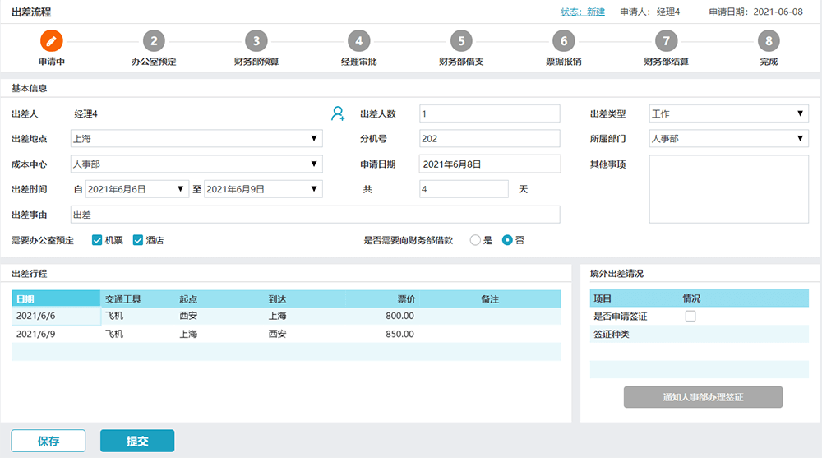Open the start date dropdown 2021年6月6日
Image resolution: width=822 pixels, height=458 pixels.
136,189
